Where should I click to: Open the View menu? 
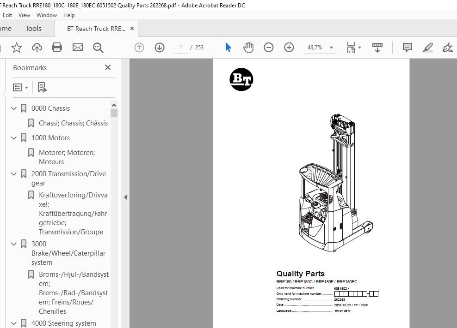click(x=24, y=15)
